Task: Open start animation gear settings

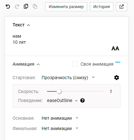Action: 117,78
